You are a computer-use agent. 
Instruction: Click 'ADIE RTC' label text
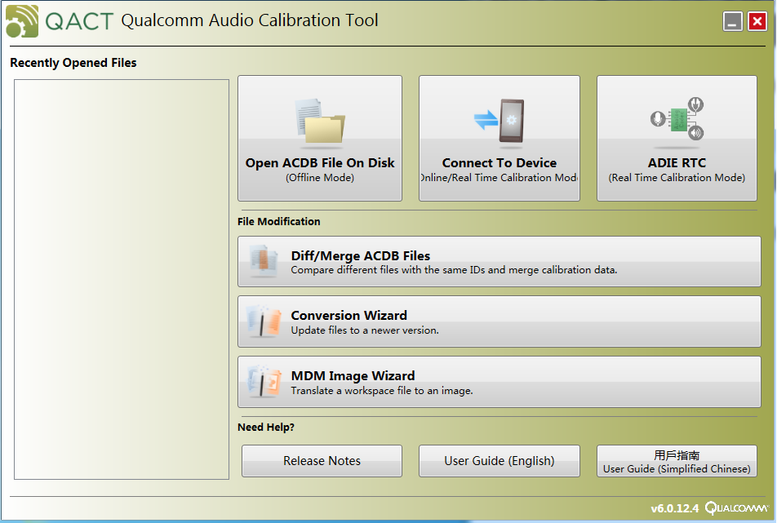click(677, 163)
